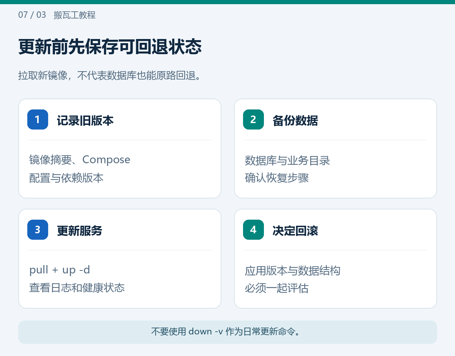Select the heading 备份数据
The width and height of the screenshot is (455, 356).
tap(295, 120)
